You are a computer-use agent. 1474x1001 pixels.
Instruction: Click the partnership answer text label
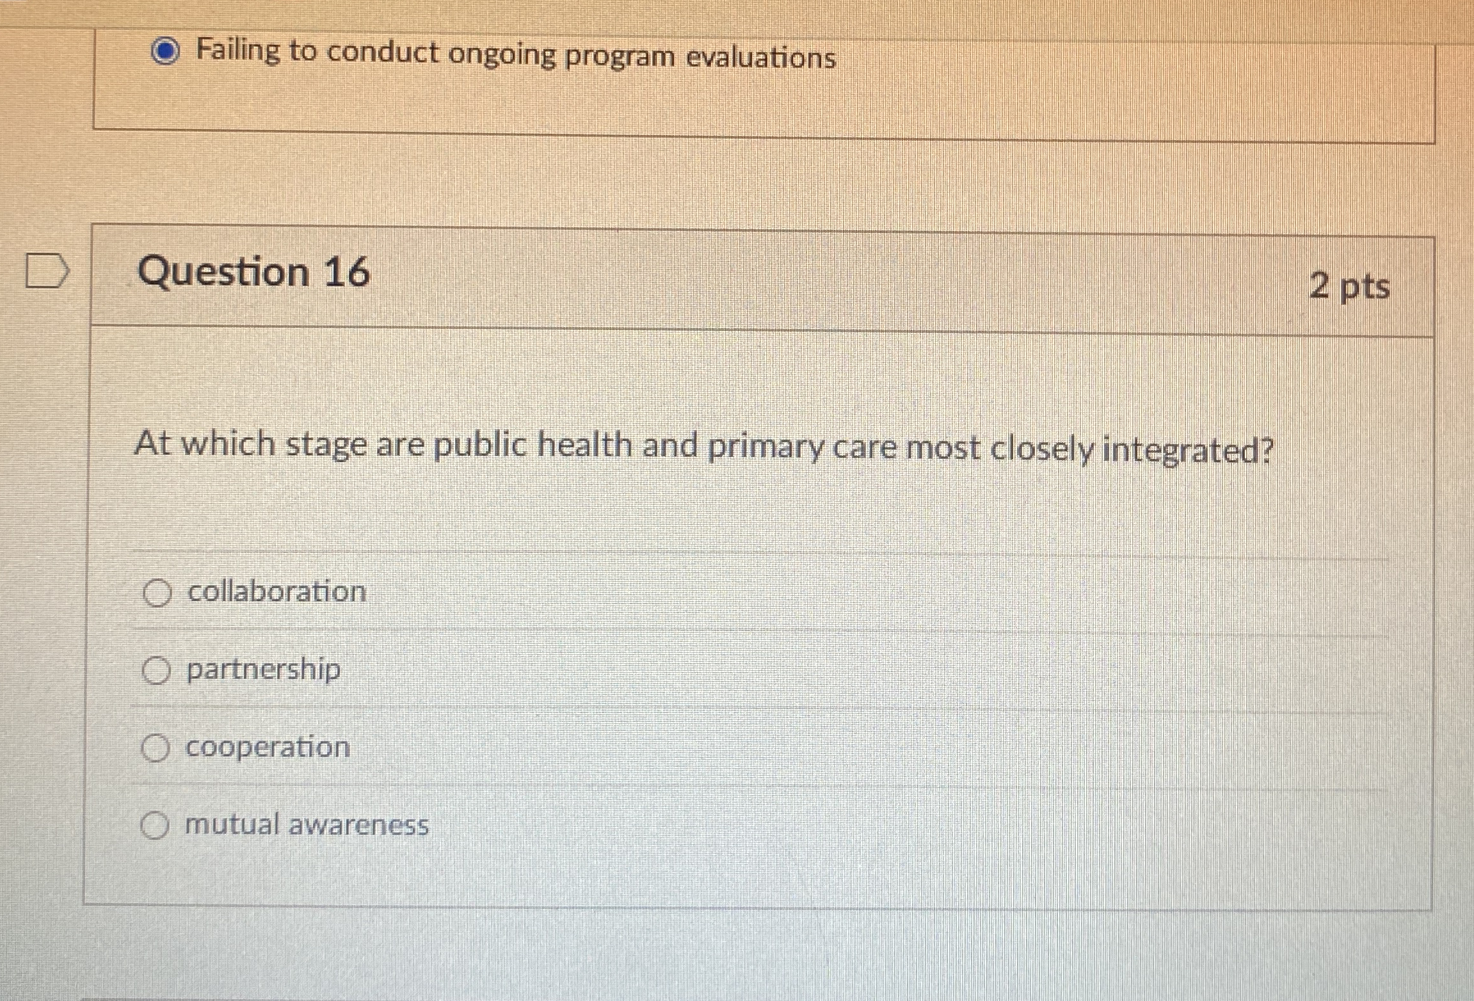point(262,671)
